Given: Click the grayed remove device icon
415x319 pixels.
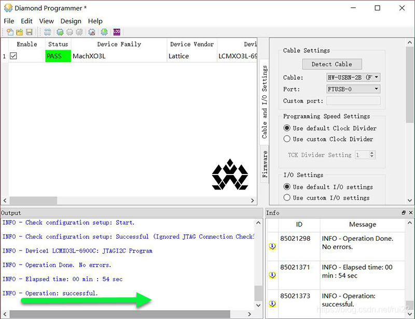Looking at the screenshot, I should [70, 32].
